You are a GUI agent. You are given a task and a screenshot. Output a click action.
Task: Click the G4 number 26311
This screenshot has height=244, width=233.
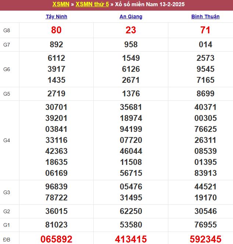click(x=205, y=140)
